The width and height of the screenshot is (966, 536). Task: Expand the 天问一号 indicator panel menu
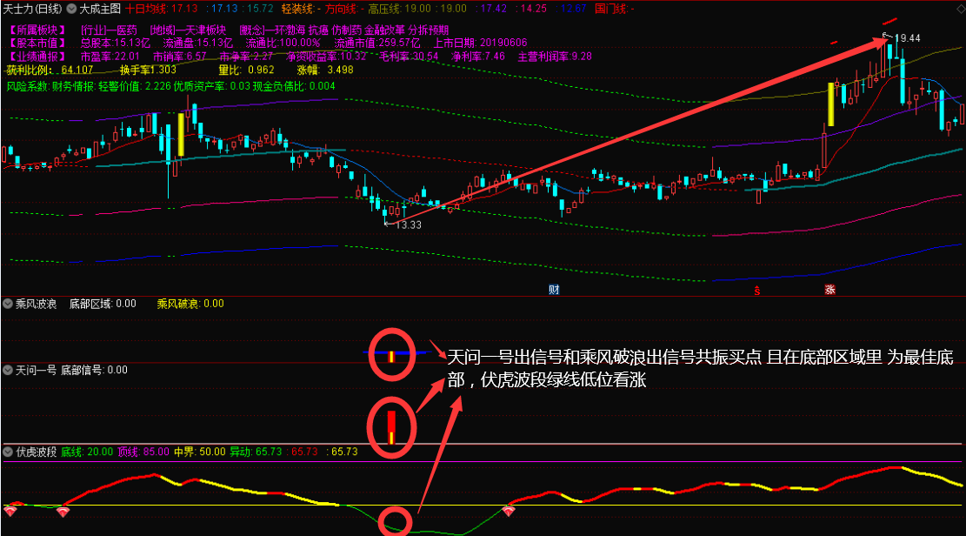[9, 370]
